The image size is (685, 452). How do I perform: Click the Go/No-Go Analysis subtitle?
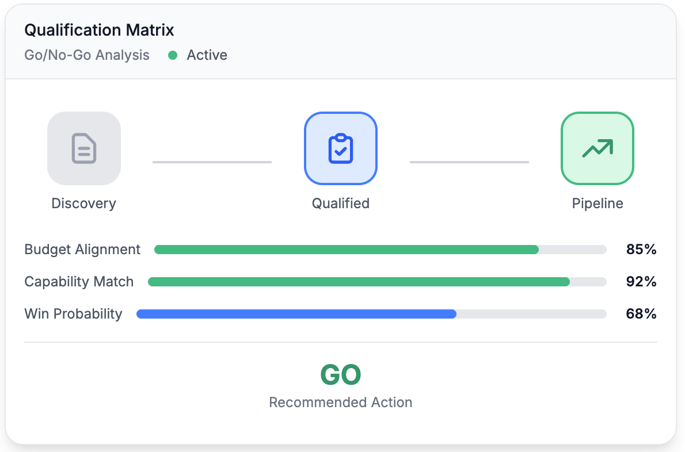point(87,55)
